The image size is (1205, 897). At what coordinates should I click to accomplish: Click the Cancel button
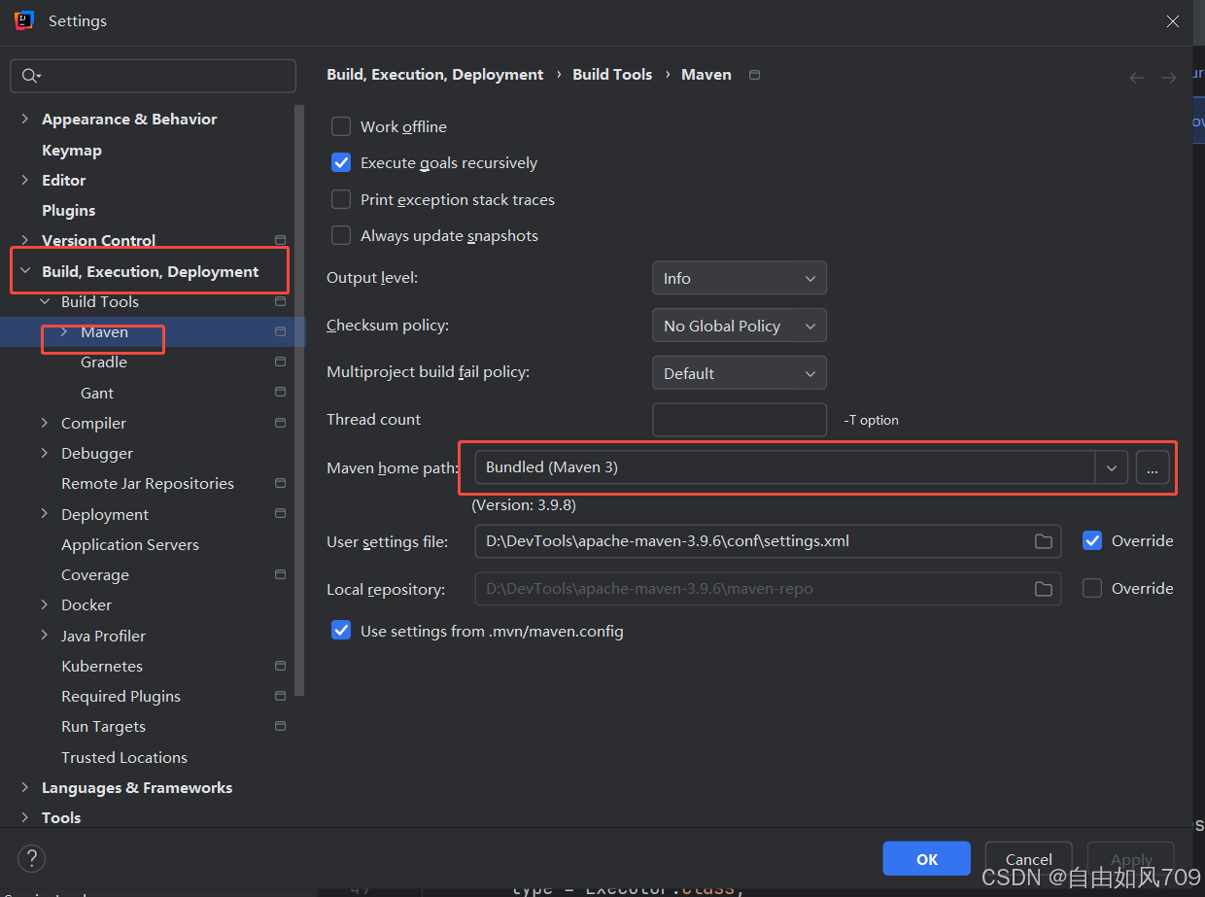1029,859
